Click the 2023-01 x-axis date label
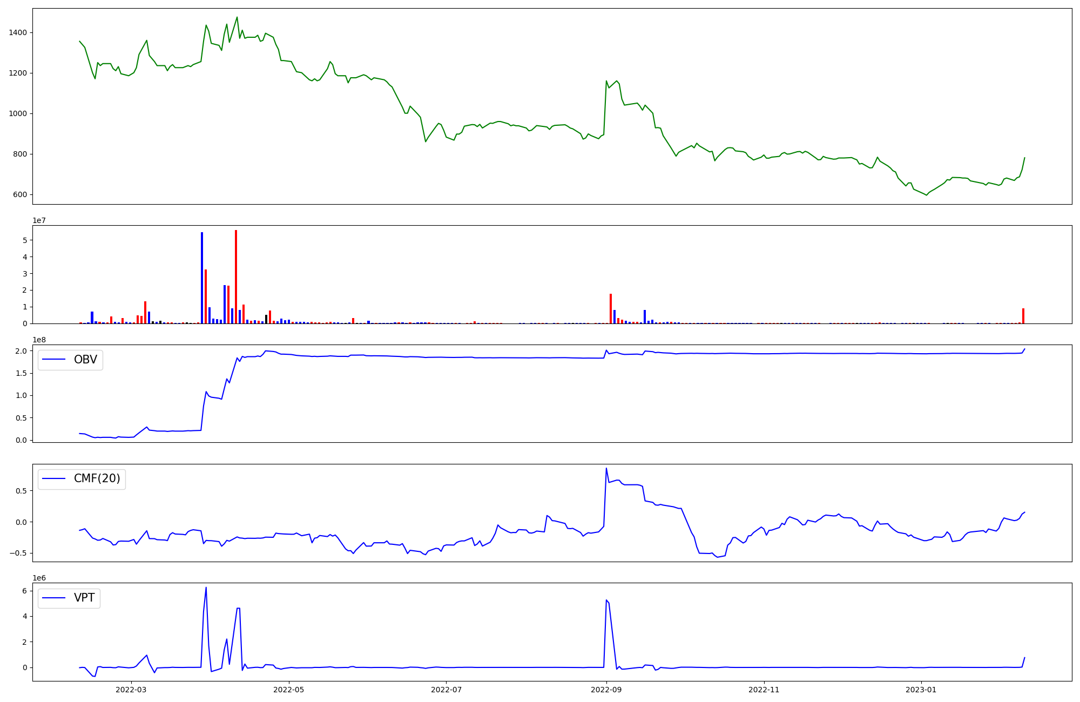 [x=921, y=690]
